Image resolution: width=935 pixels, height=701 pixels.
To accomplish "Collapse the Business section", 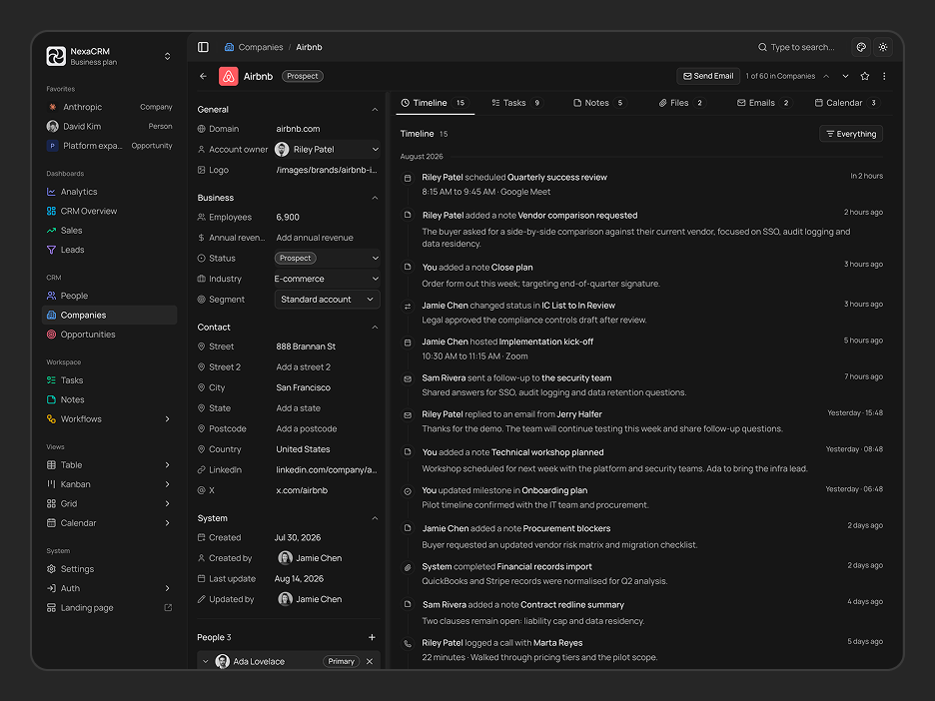I will (375, 198).
